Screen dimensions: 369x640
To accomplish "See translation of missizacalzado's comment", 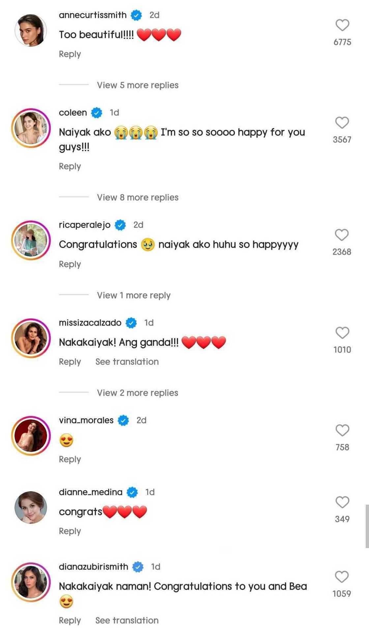I will pyautogui.click(x=127, y=362).
